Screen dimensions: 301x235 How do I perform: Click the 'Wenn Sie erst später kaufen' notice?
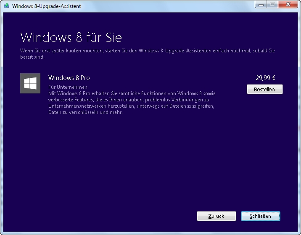pyautogui.click(x=148, y=54)
